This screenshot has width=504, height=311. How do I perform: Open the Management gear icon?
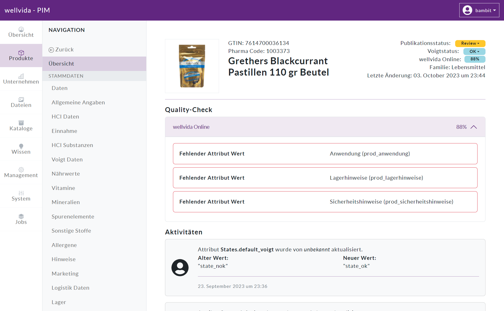[21, 170]
